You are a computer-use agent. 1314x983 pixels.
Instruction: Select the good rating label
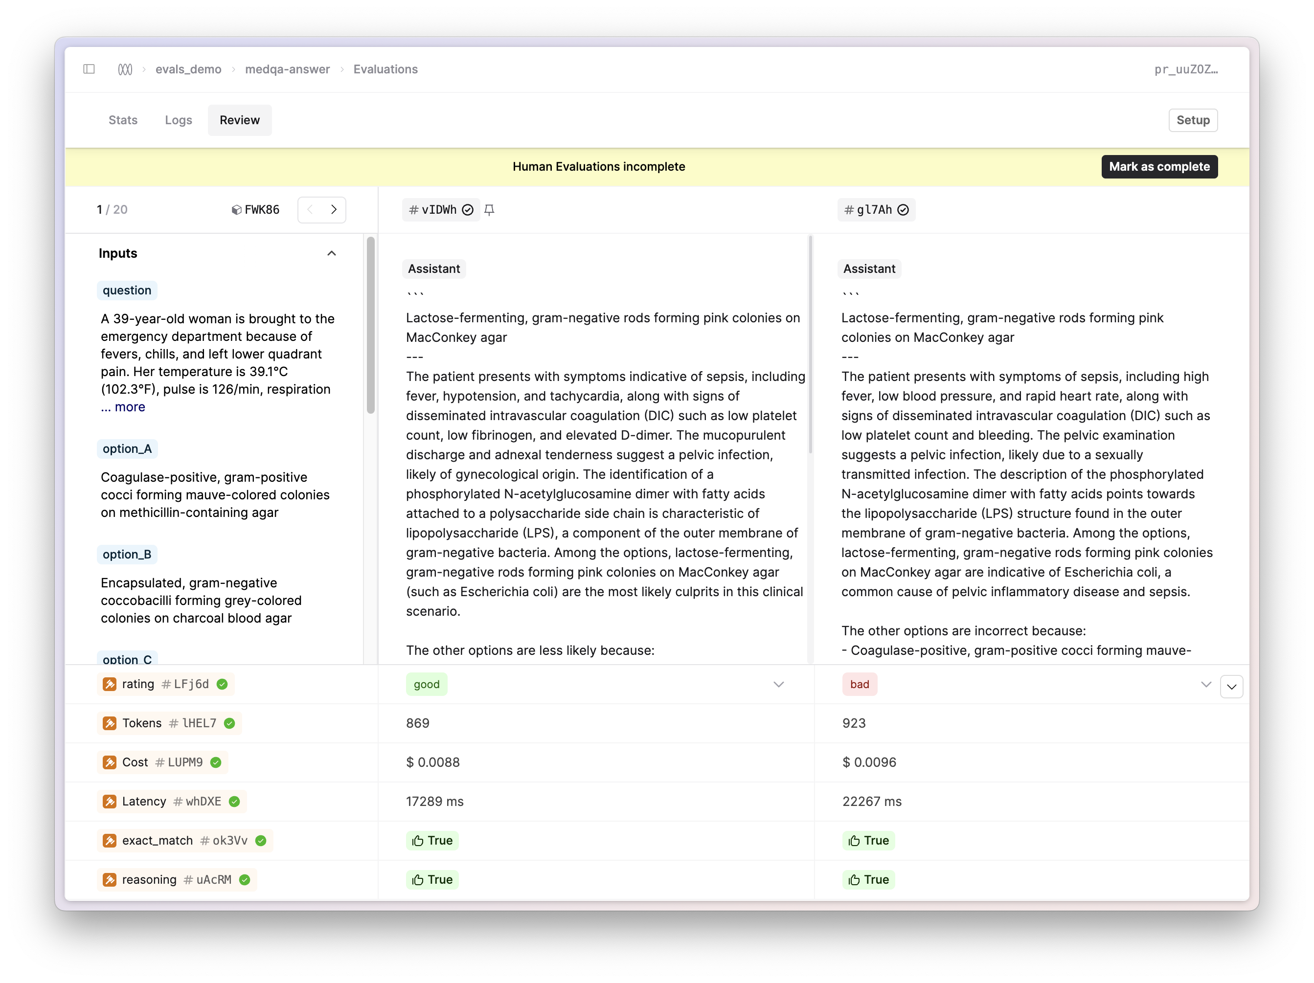point(427,684)
